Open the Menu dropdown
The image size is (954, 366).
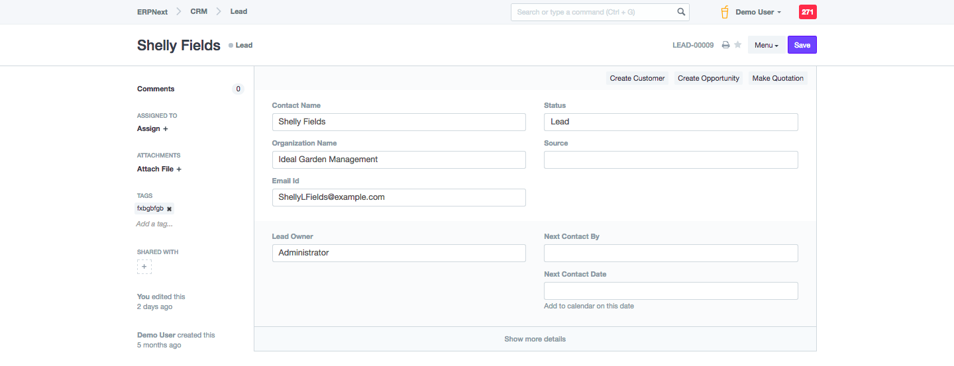click(767, 45)
